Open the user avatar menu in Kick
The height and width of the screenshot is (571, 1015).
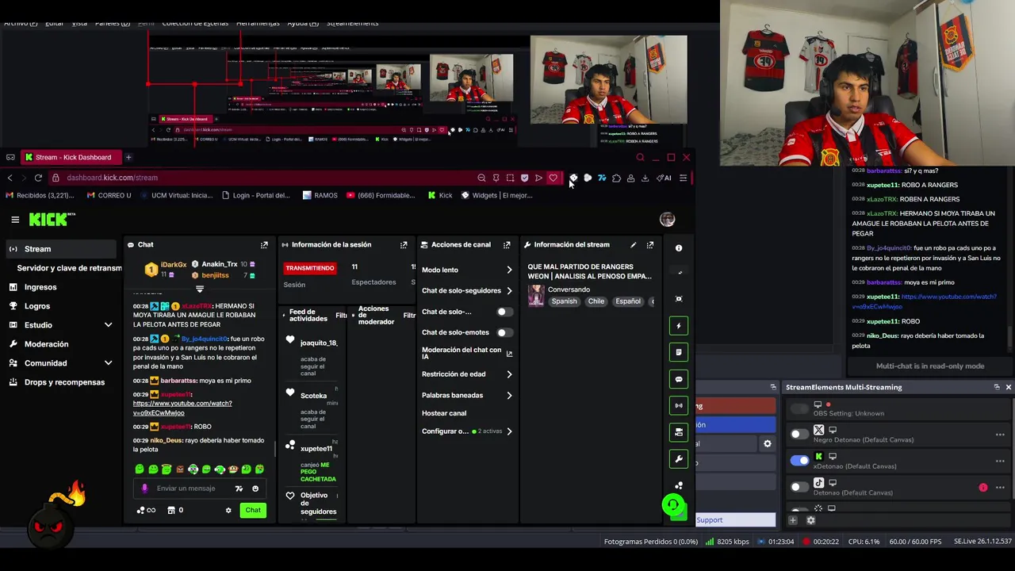(667, 220)
